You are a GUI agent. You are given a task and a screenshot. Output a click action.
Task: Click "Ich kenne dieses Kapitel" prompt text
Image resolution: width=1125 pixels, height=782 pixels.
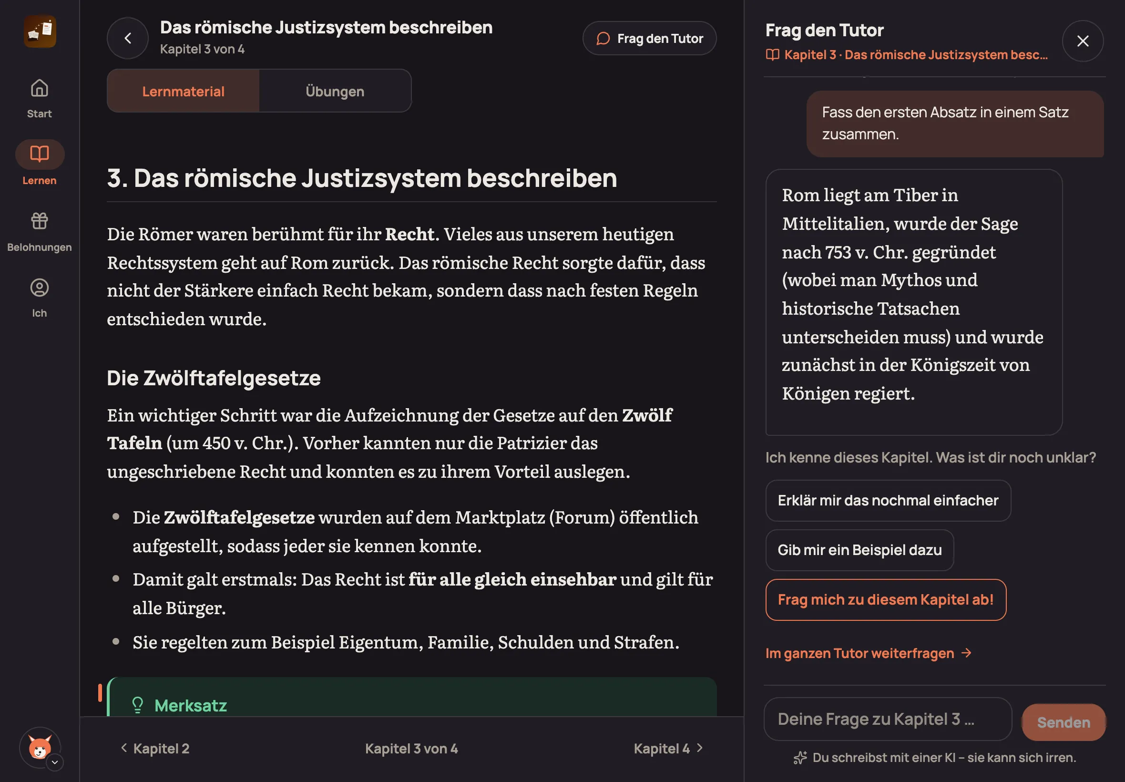[931, 457]
